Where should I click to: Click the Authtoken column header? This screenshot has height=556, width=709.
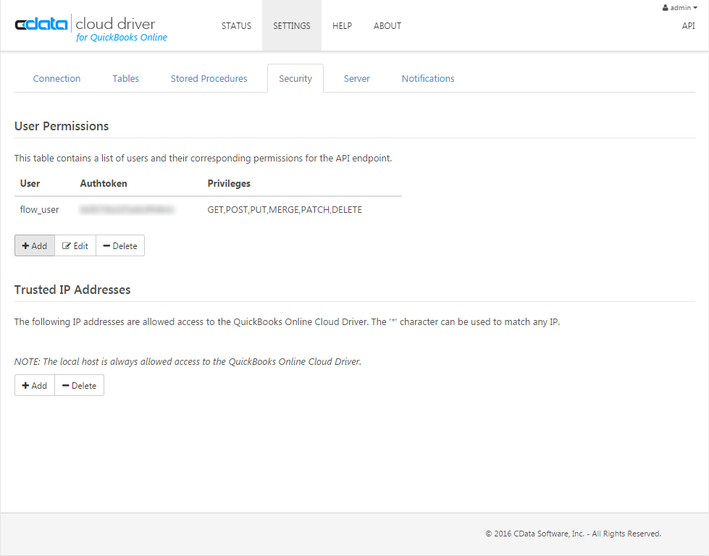(x=104, y=184)
